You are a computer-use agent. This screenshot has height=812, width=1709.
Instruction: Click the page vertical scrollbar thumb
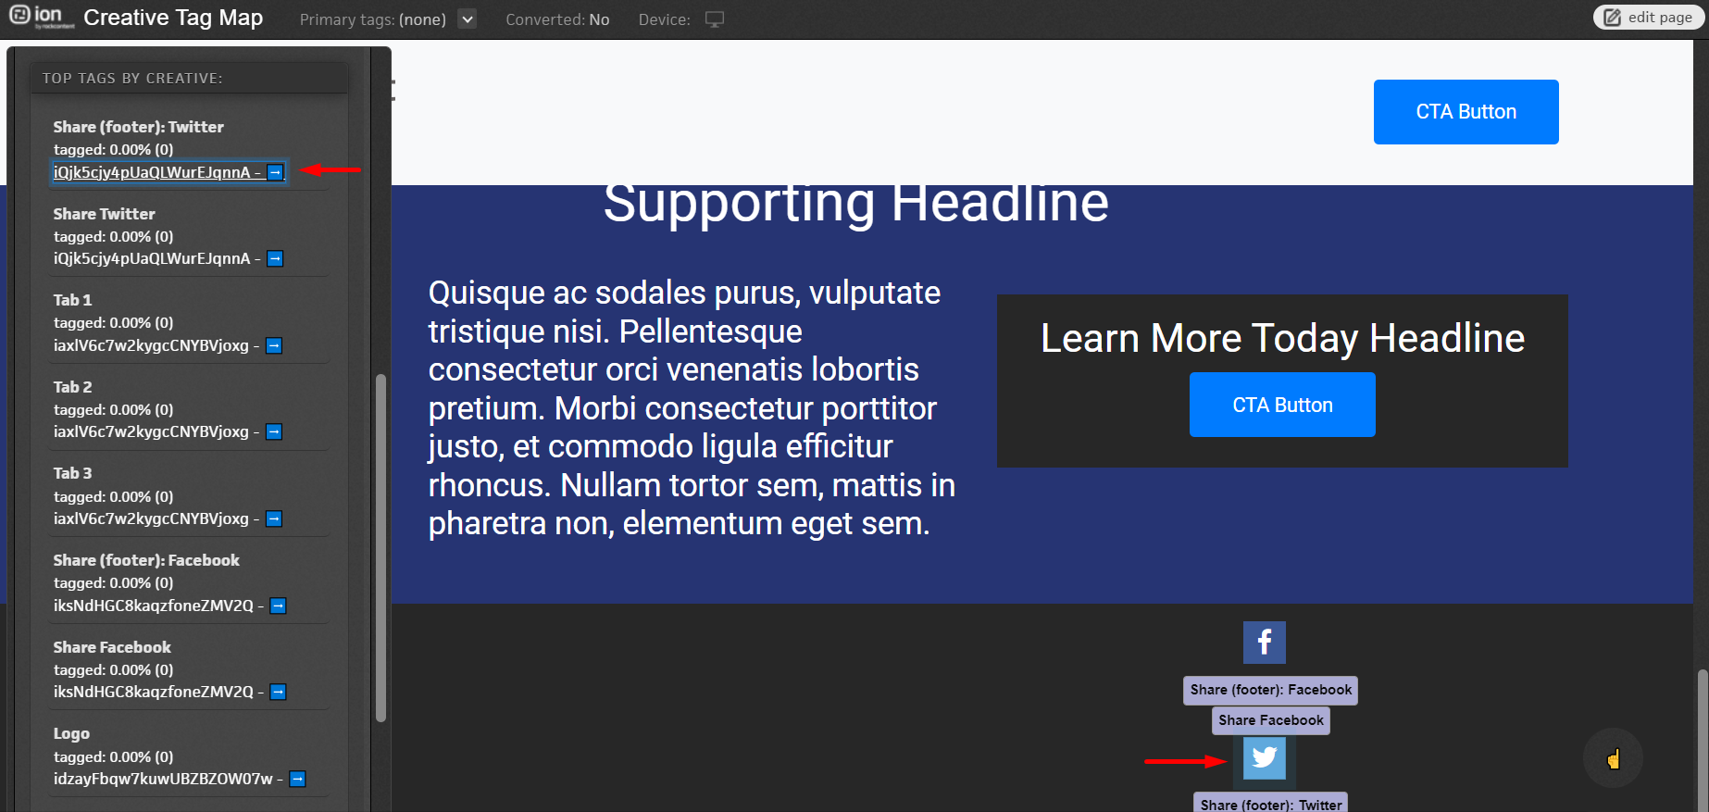pos(1702,741)
